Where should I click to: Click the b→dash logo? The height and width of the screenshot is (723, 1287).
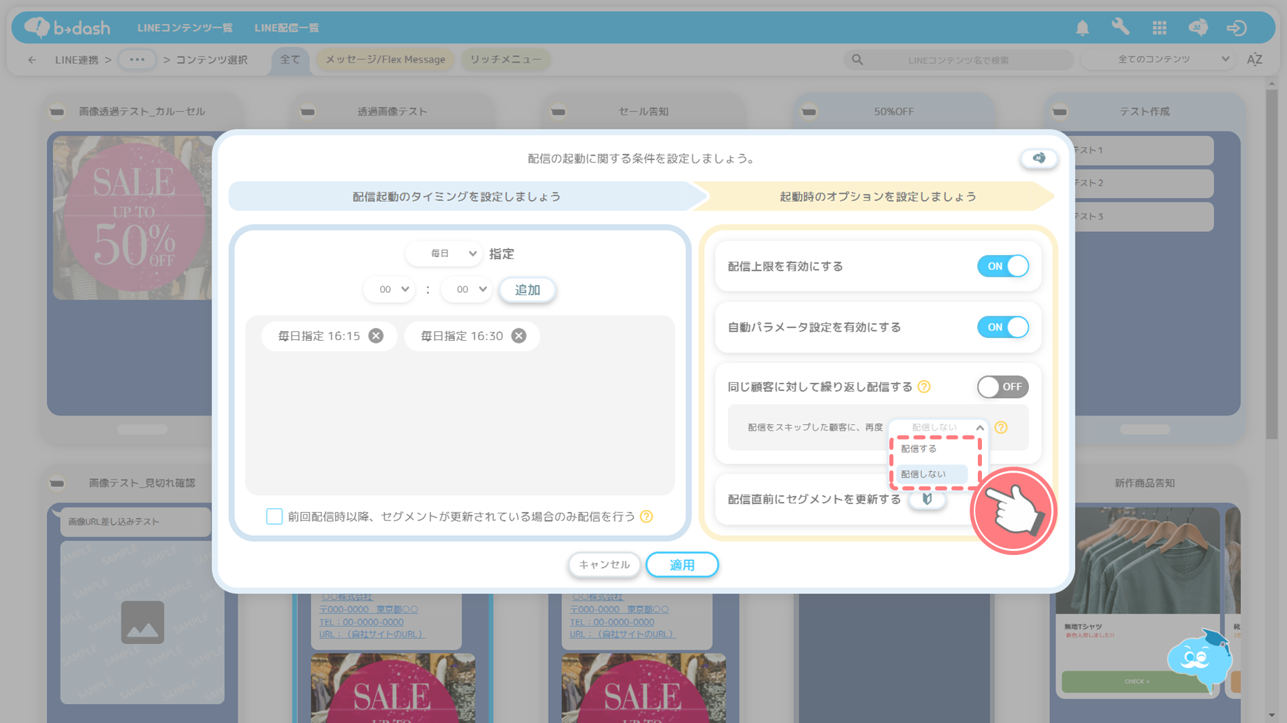point(67,27)
